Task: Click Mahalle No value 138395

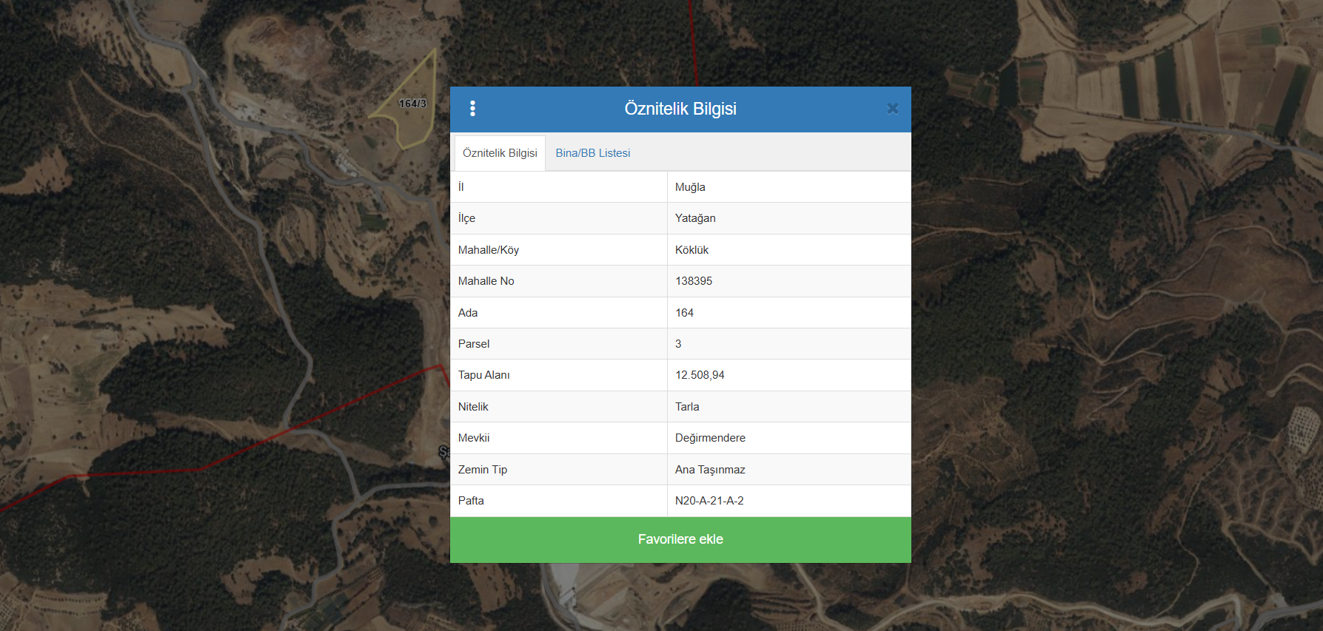Action: click(694, 281)
